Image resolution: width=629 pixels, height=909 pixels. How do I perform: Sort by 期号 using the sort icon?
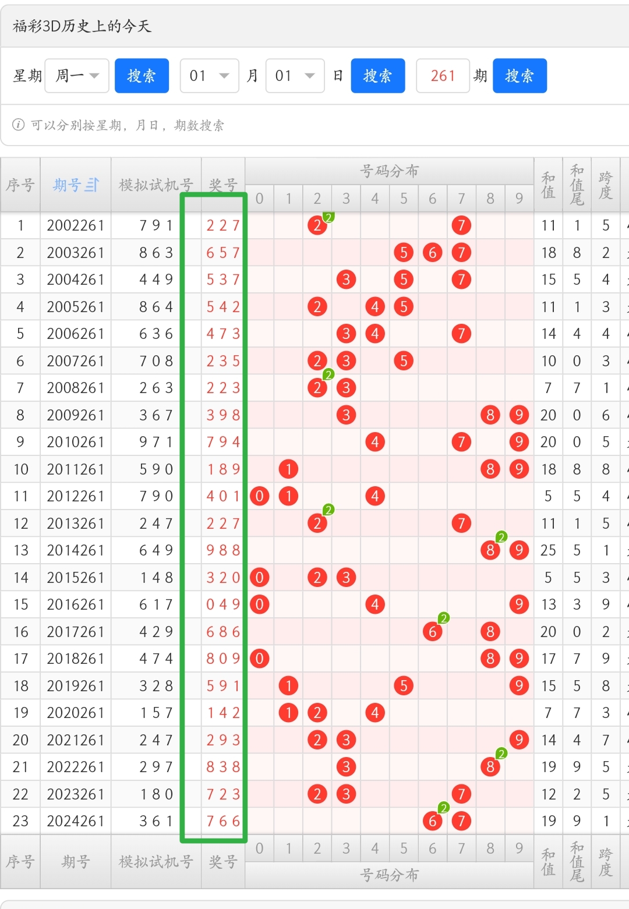[x=92, y=185]
